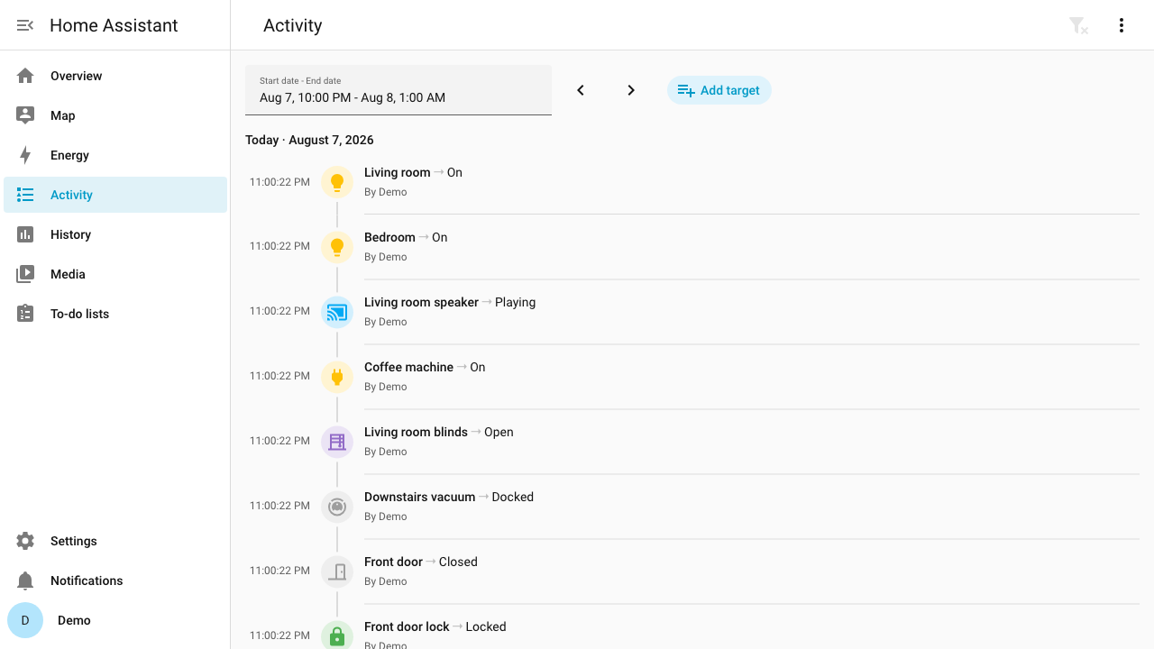Open Coffee machine → On entry

tap(692, 377)
